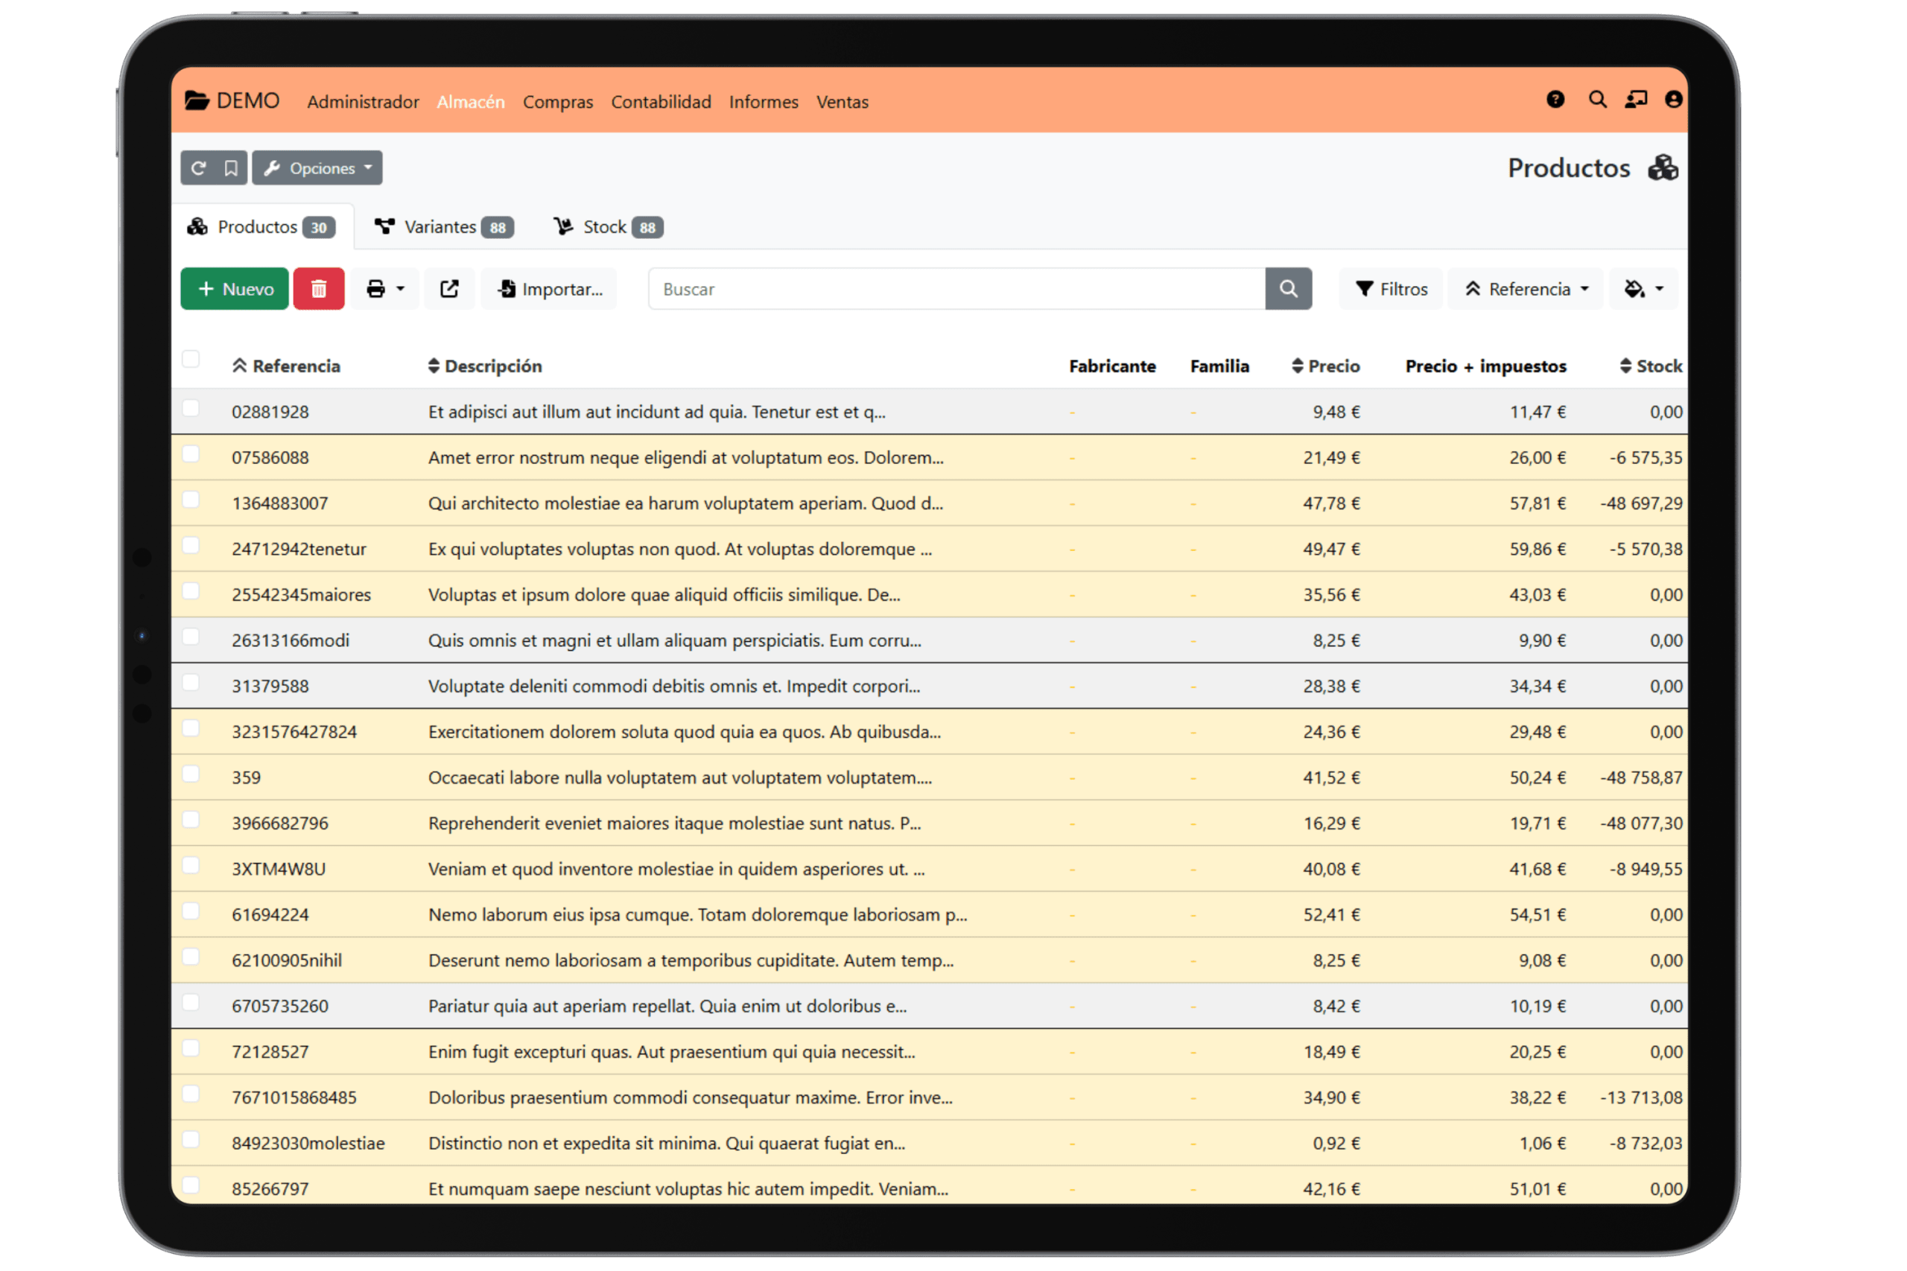Click the green Nuevo button
Image resolution: width=1907 pixels, height=1271 pixels.
pyautogui.click(x=235, y=289)
